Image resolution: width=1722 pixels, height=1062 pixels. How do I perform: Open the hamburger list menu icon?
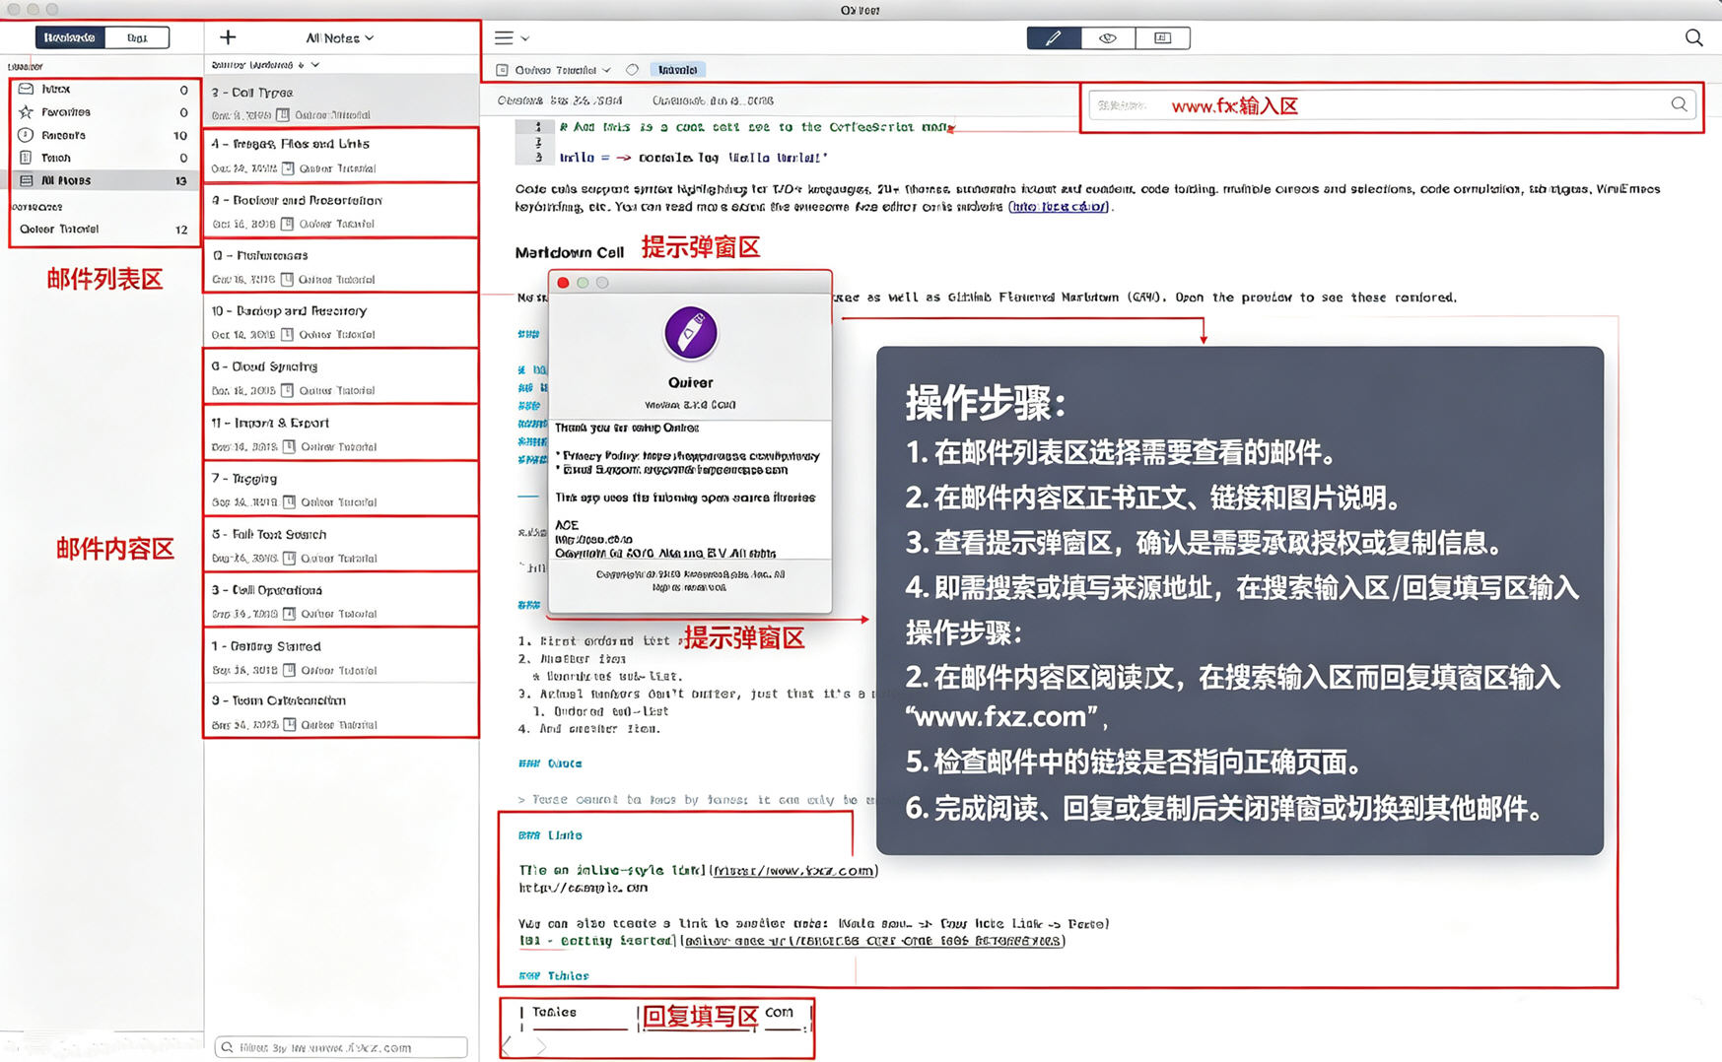504,37
